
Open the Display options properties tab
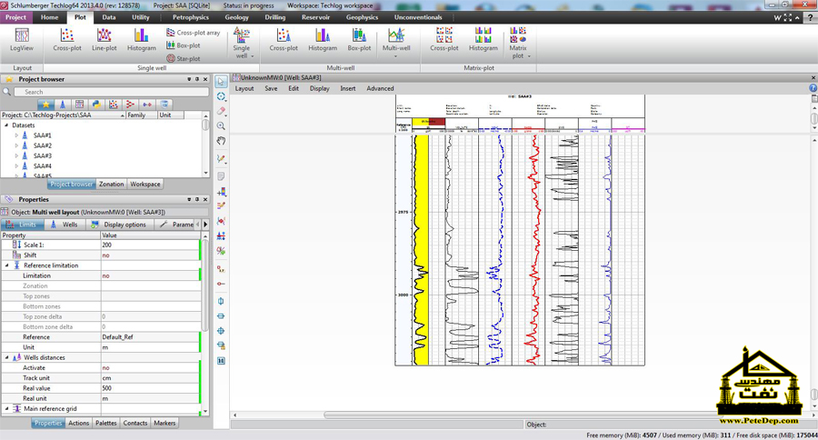pos(118,225)
